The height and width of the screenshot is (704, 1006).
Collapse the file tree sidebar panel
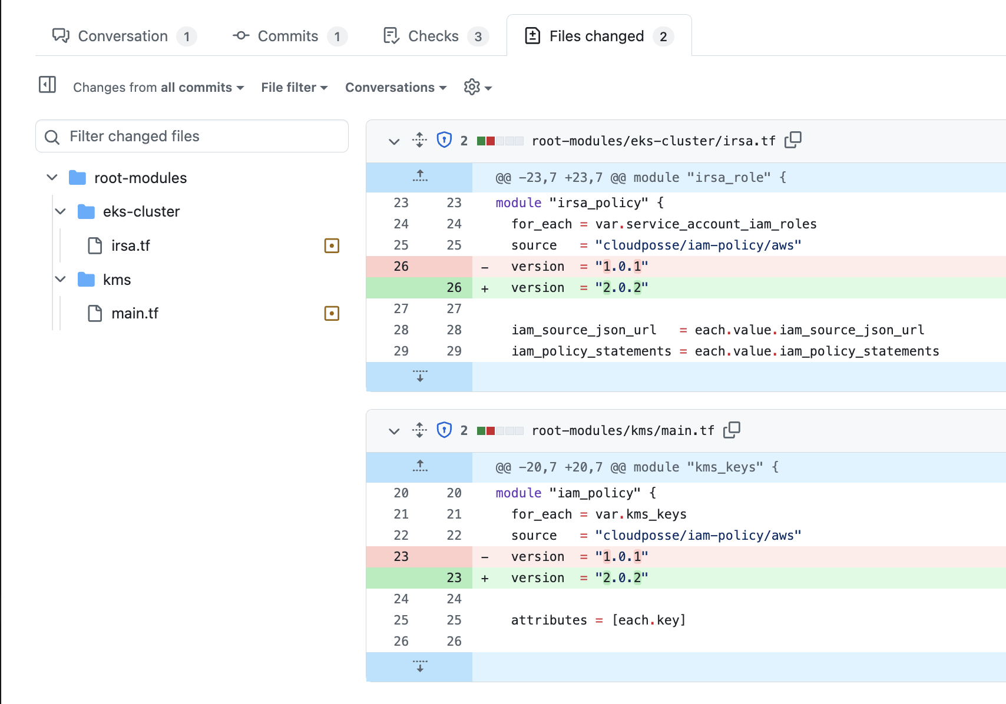coord(47,85)
